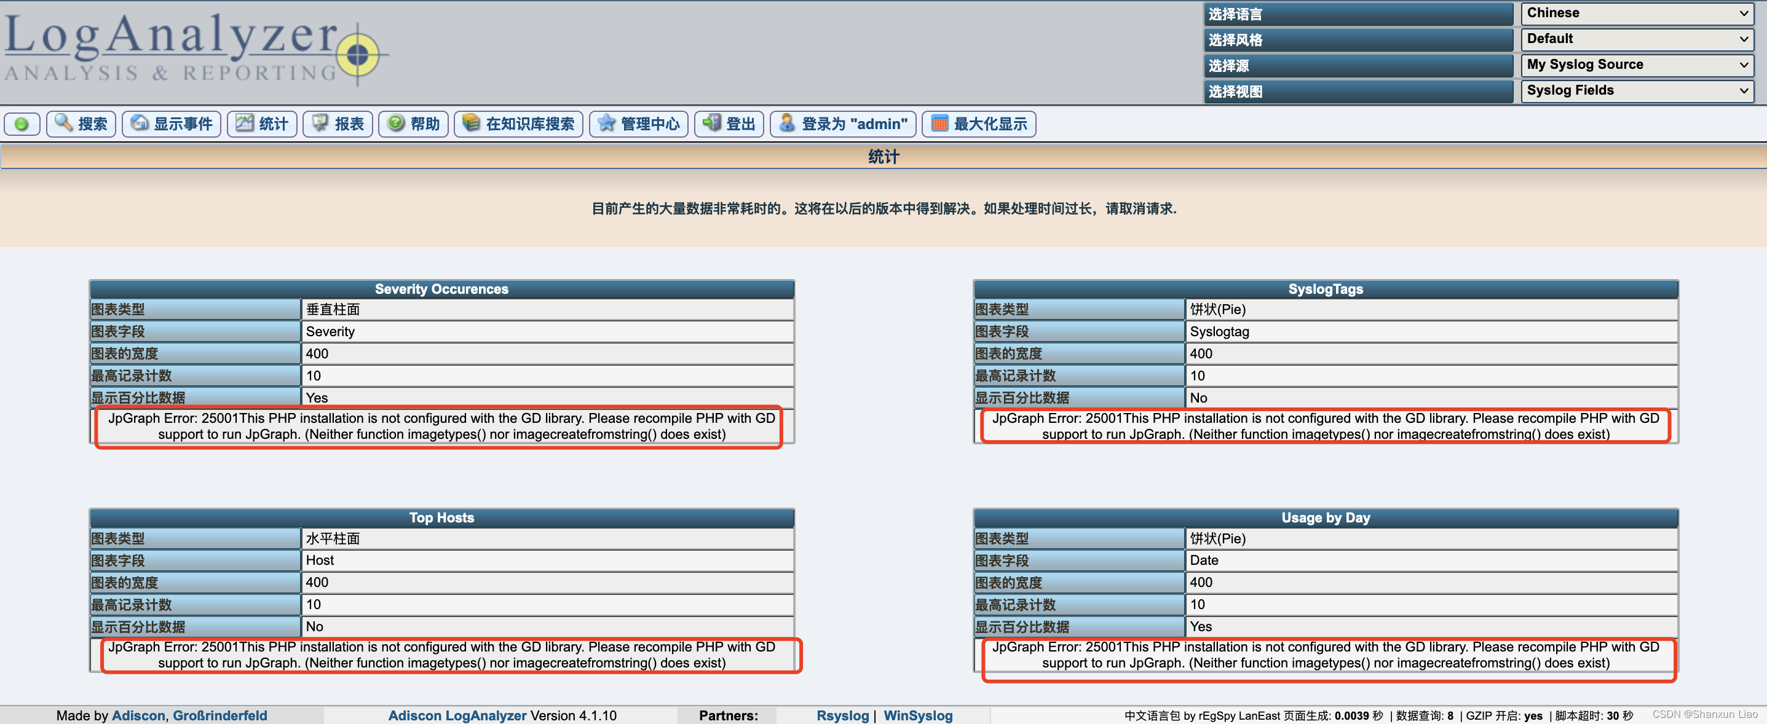Viewport: 1767px width, 724px height.
Task: Visit the Rsyslog partner link
Action: [843, 715]
